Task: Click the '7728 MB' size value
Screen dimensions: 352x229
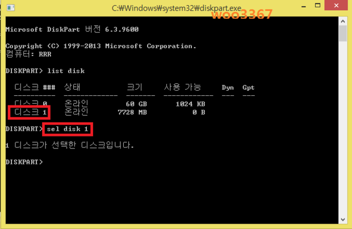Action: click(132, 112)
